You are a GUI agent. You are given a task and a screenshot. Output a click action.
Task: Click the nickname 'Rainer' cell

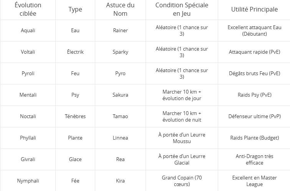coord(120,31)
